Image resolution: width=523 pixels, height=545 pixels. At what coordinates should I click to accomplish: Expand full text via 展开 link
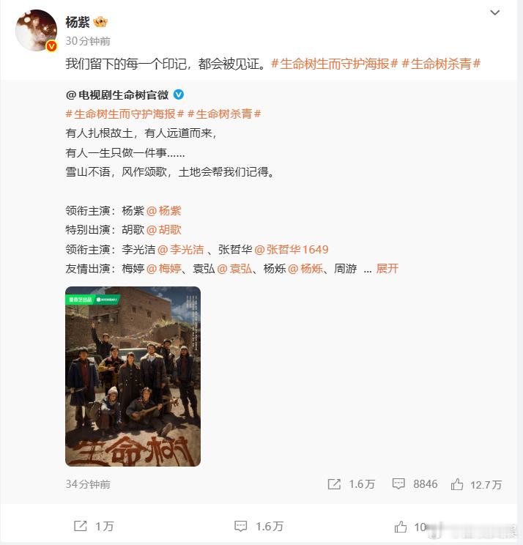(387, 269)
